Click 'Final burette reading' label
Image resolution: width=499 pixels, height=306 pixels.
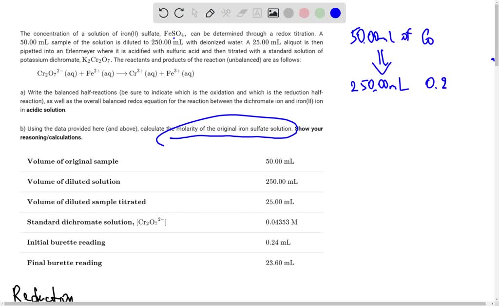[64, 263]
